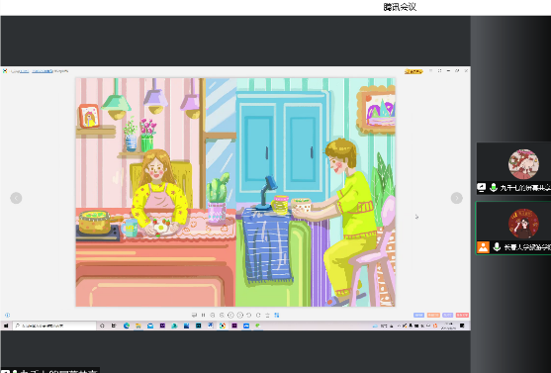
Task: Click the displayed kitchen illustration
Action: (x=235, y=192)
